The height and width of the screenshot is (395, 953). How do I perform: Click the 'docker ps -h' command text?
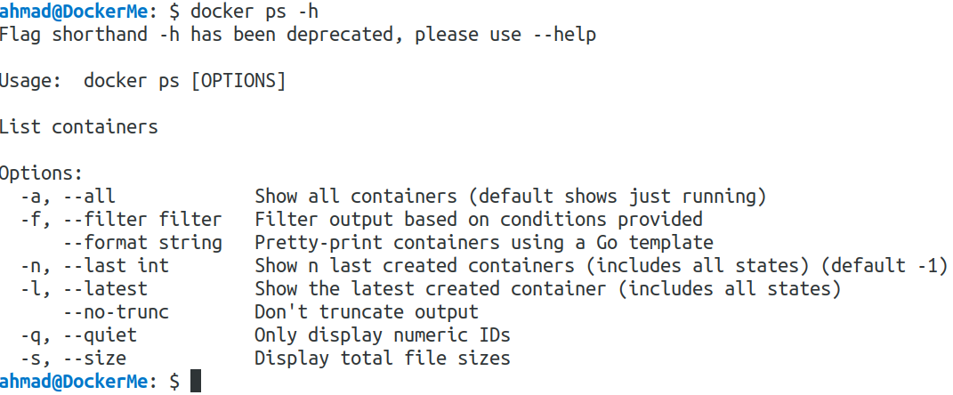point(254,11)
